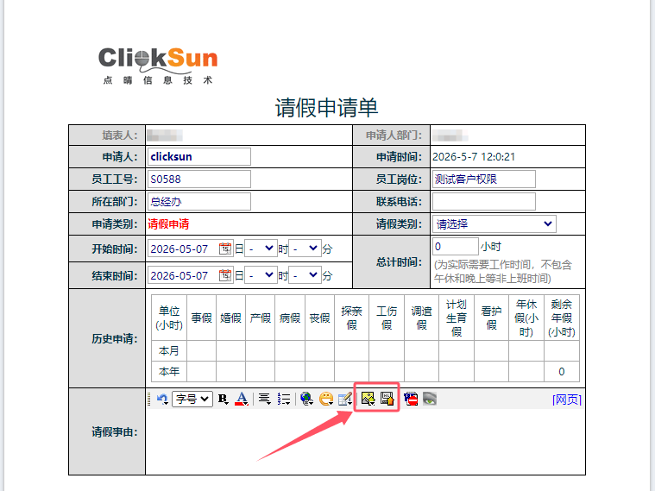655x491 pixels.
Task: Click the 员工岗位 field
Action: pos(484,179)
